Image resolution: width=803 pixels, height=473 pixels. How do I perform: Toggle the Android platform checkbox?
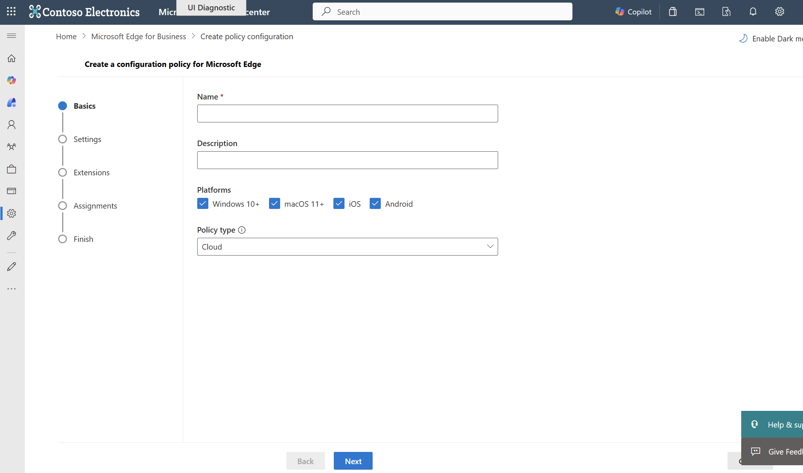click(x=375, y=204)
